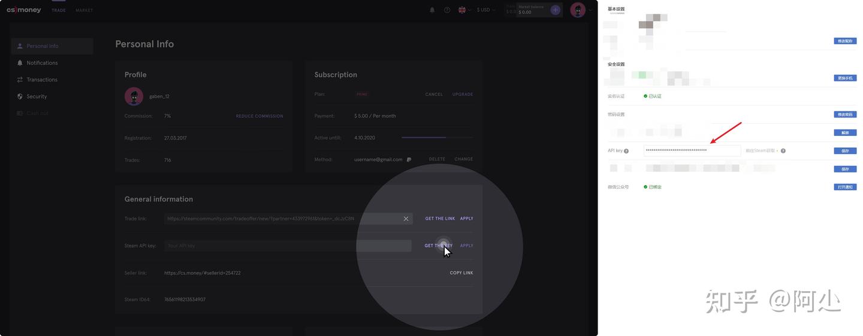Open the notifications bell in header
Image resolution: width=863 pixels, height=336 pixels.
click(432, 10)
